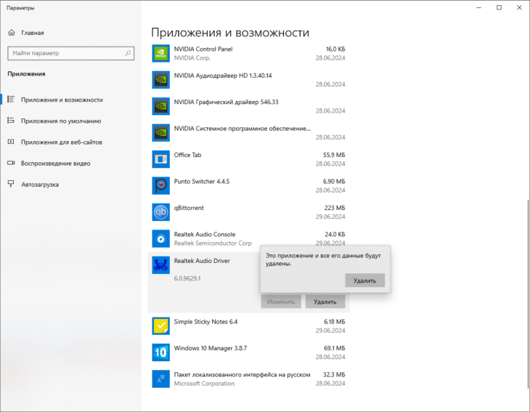Focus the Найти параметр search field
The image size is (530, 412).
click(x=70, y=53)
